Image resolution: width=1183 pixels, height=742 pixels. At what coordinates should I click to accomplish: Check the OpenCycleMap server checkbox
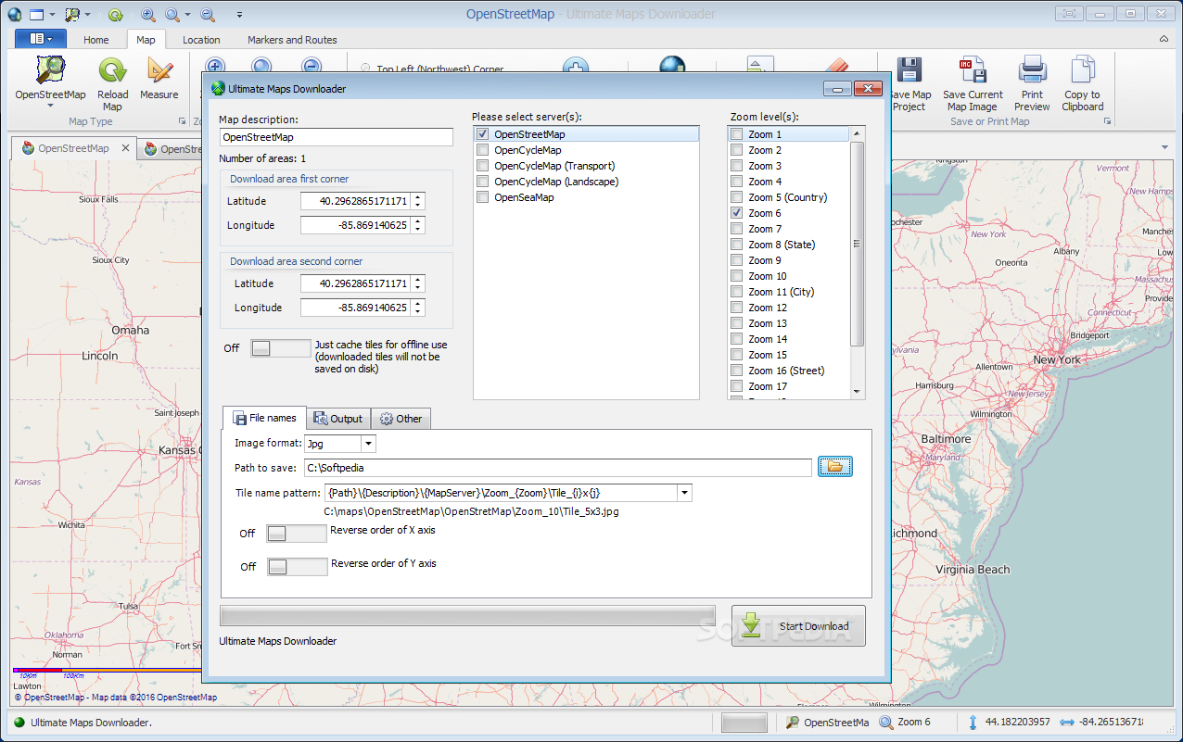pyautogui.click(x=482, y=150)
